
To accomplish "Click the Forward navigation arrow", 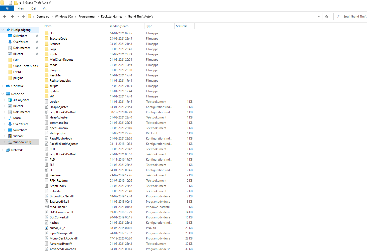I will pos(12,17).
